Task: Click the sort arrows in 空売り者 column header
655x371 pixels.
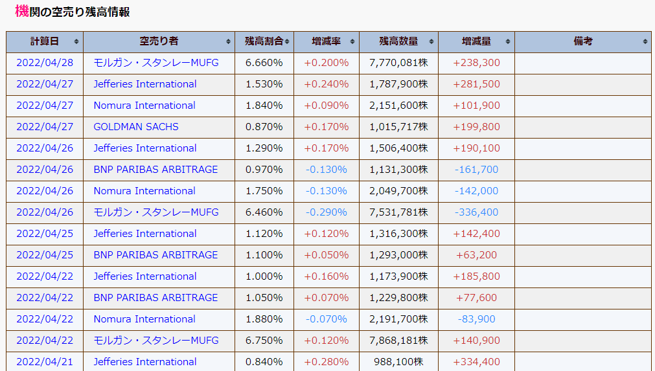Action: [228, 41]
